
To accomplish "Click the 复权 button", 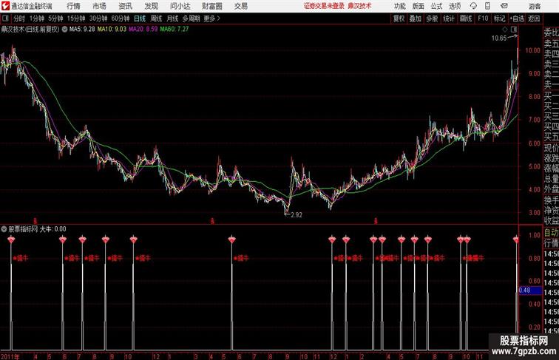I will tap(399, 18).
